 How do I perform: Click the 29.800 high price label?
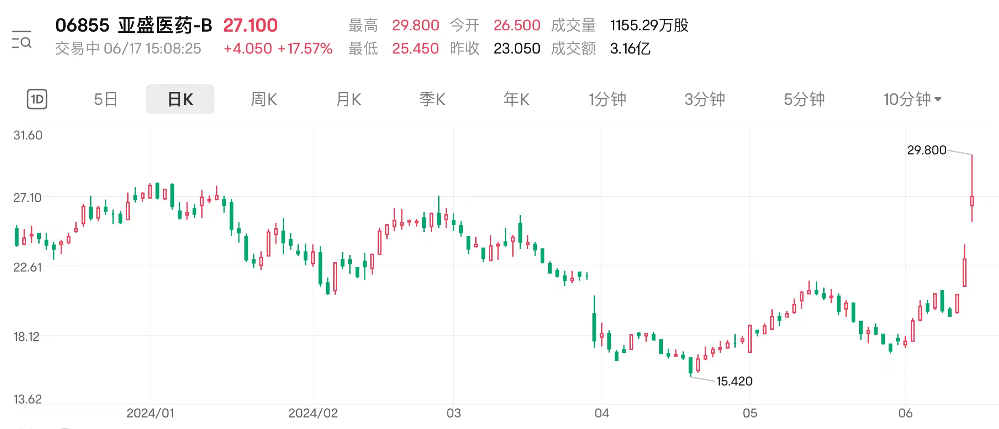coord(927,150)
